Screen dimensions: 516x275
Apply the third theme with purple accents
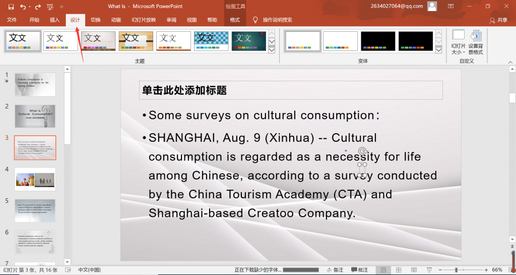coord(98,41)
